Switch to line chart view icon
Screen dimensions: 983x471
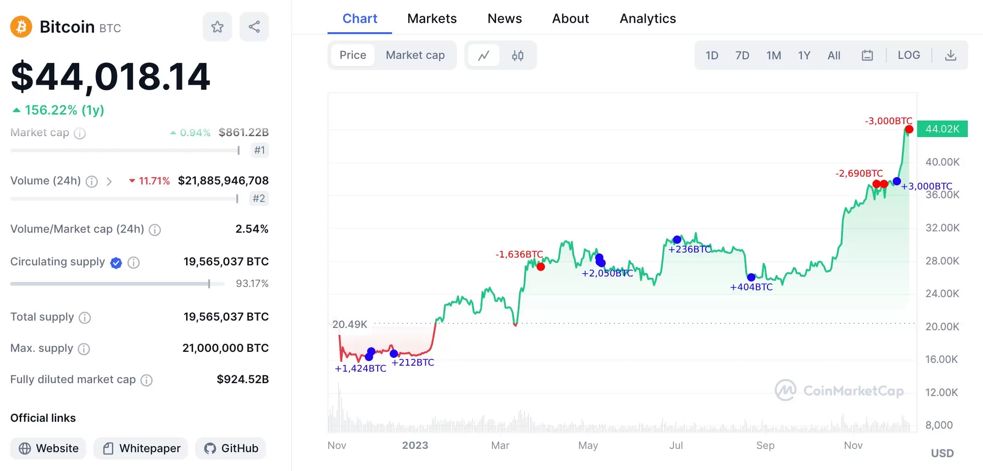[x=483, y=56]
